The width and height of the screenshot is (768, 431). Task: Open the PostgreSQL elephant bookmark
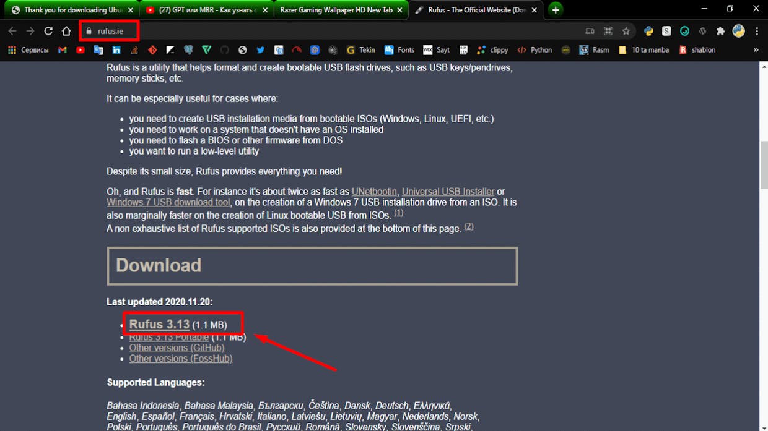188,50
